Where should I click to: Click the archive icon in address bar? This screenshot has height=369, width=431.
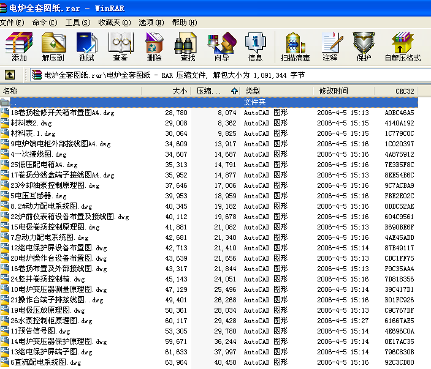36,75
